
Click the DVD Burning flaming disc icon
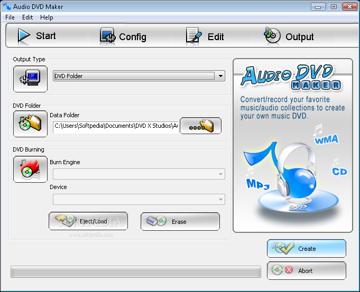point(30,169)
